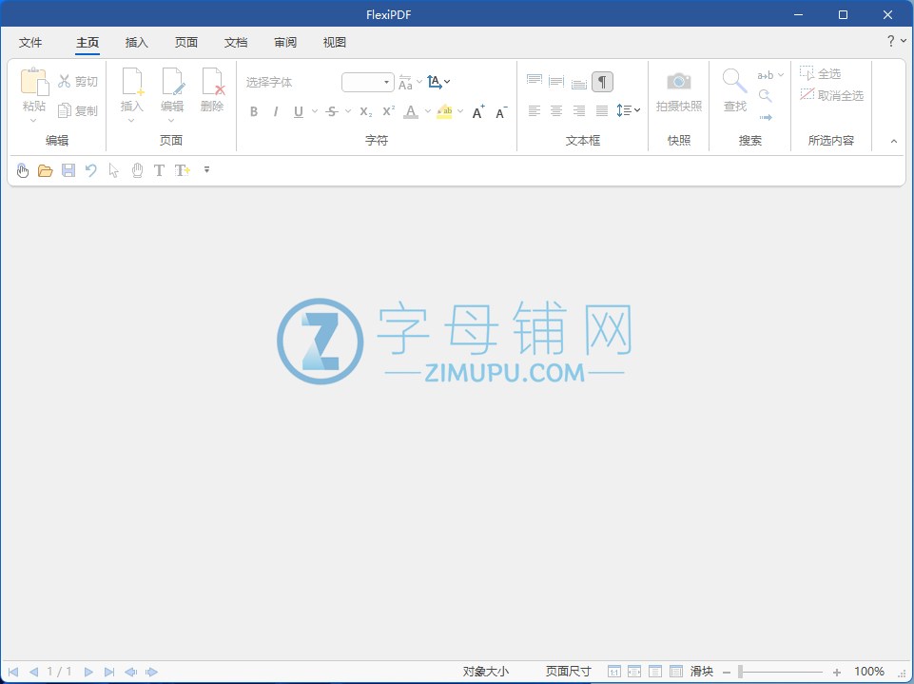Select the object pointer arrow tool
The height and width of the screenshot is (684, 914).
(114, 170)
